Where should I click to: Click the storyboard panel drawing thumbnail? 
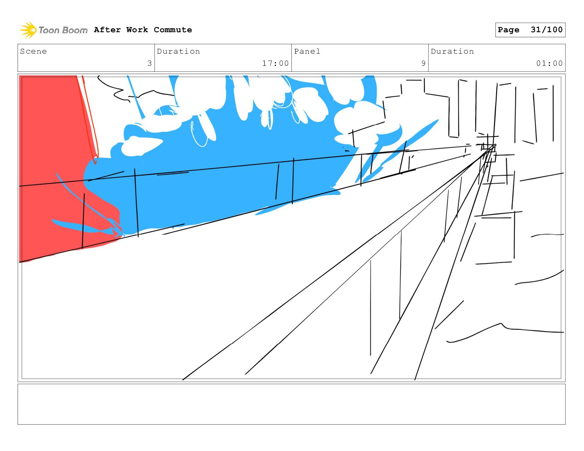point(291,227)
